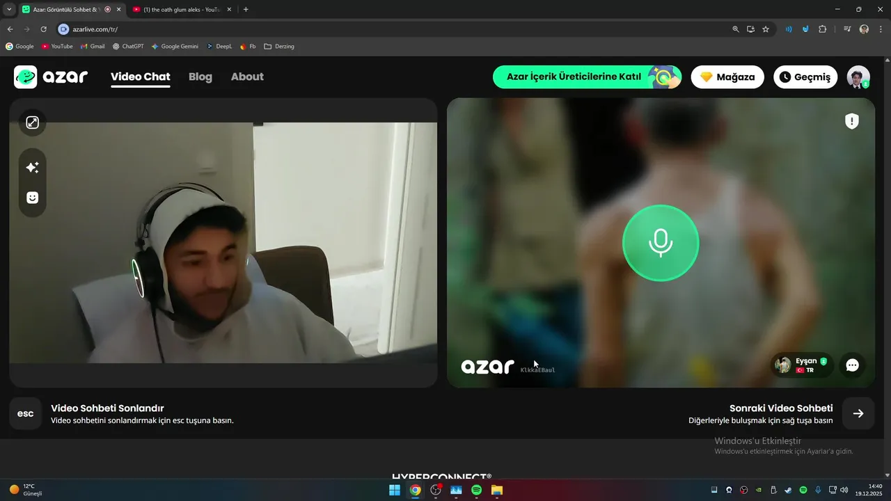The width and height of the screenshot is (891, 501).
Task: Open File Explorer from the taskbar
Action: pos(497,490)
